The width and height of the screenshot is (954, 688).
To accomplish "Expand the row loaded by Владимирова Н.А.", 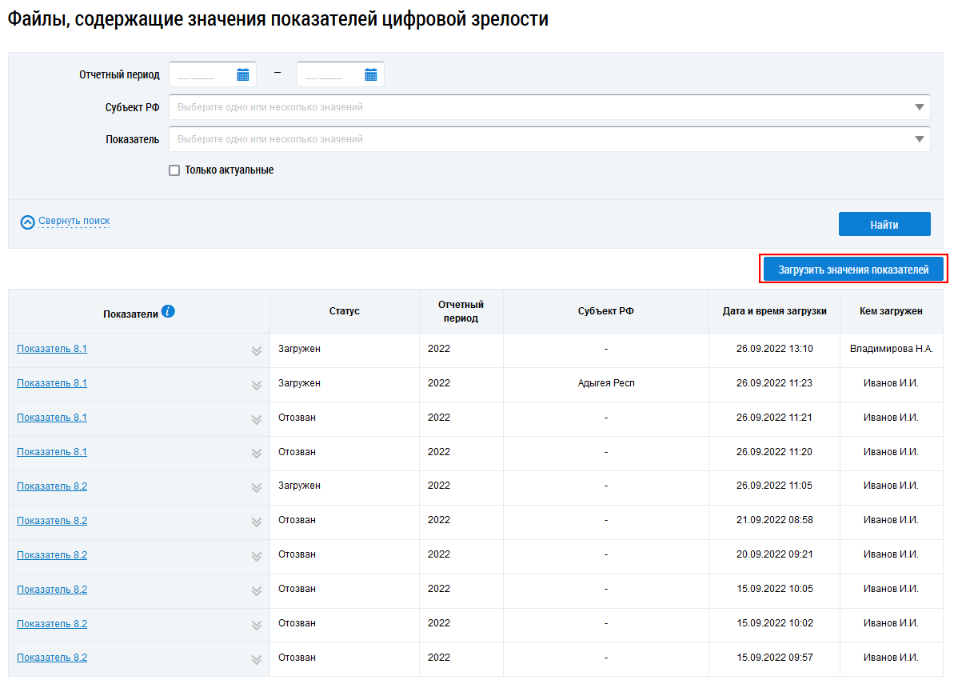I will coord(256,350).
